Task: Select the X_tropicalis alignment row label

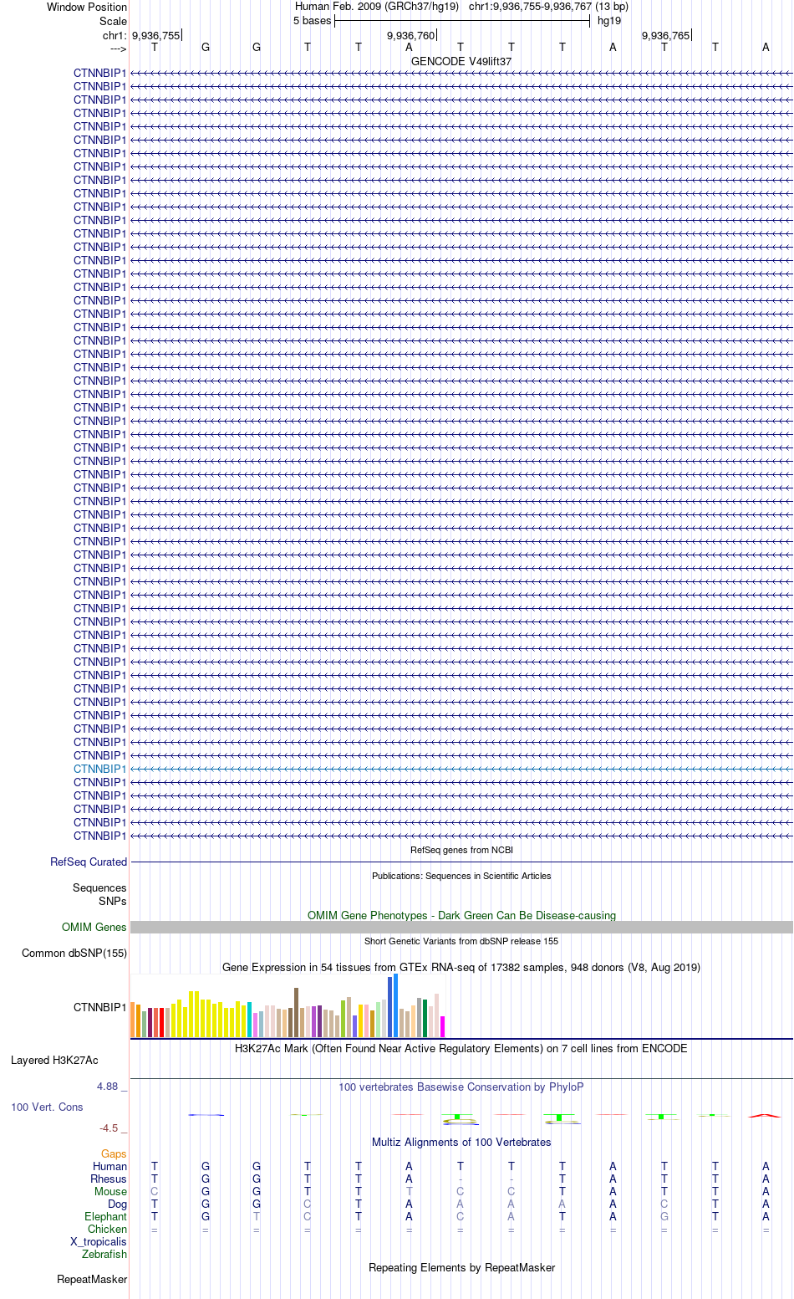Action: pyautogui.click(x=99, y=1241)
